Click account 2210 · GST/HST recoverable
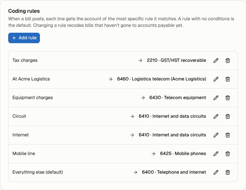 [176, 60]
